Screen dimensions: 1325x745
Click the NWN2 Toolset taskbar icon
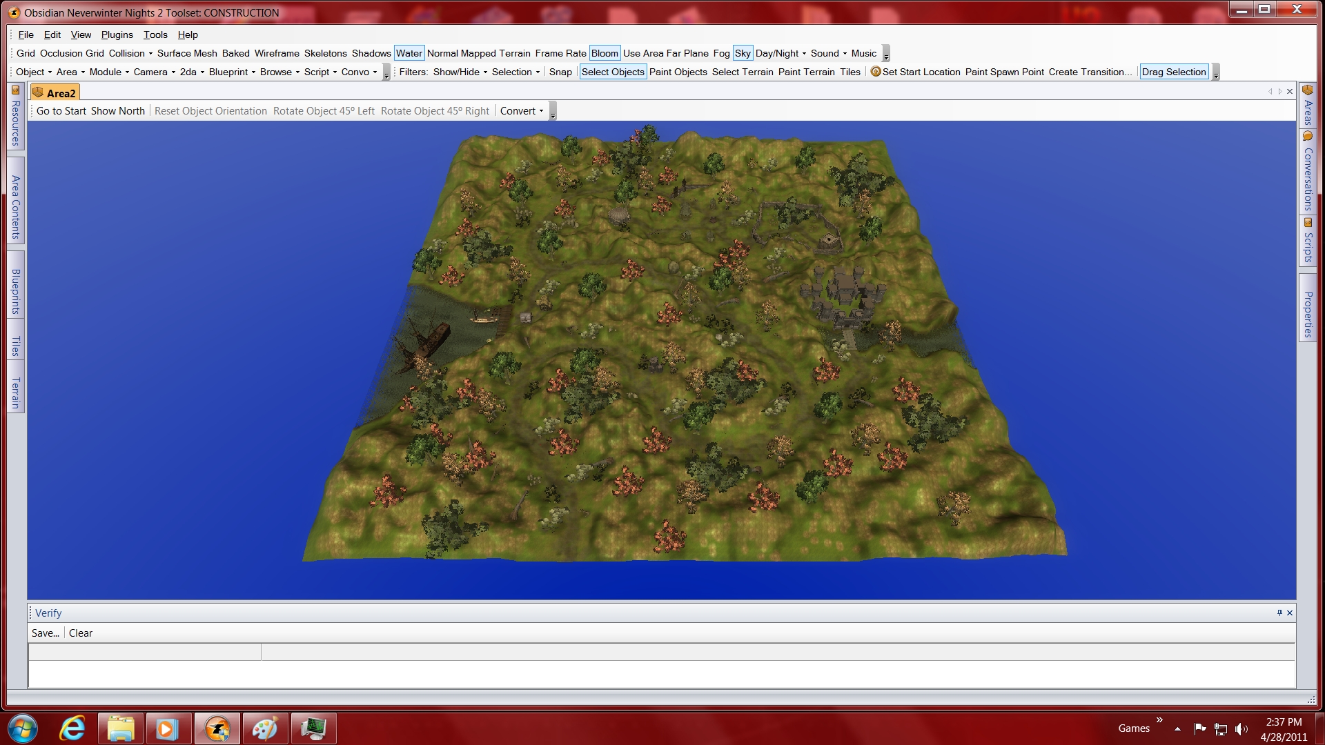pyautogui.click(x=217, y=728)
